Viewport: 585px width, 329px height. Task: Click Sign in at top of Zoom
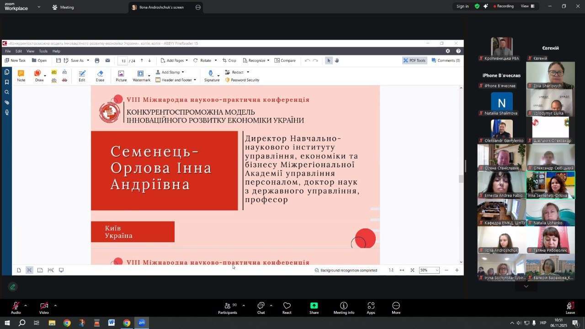(x=462, y=6)
